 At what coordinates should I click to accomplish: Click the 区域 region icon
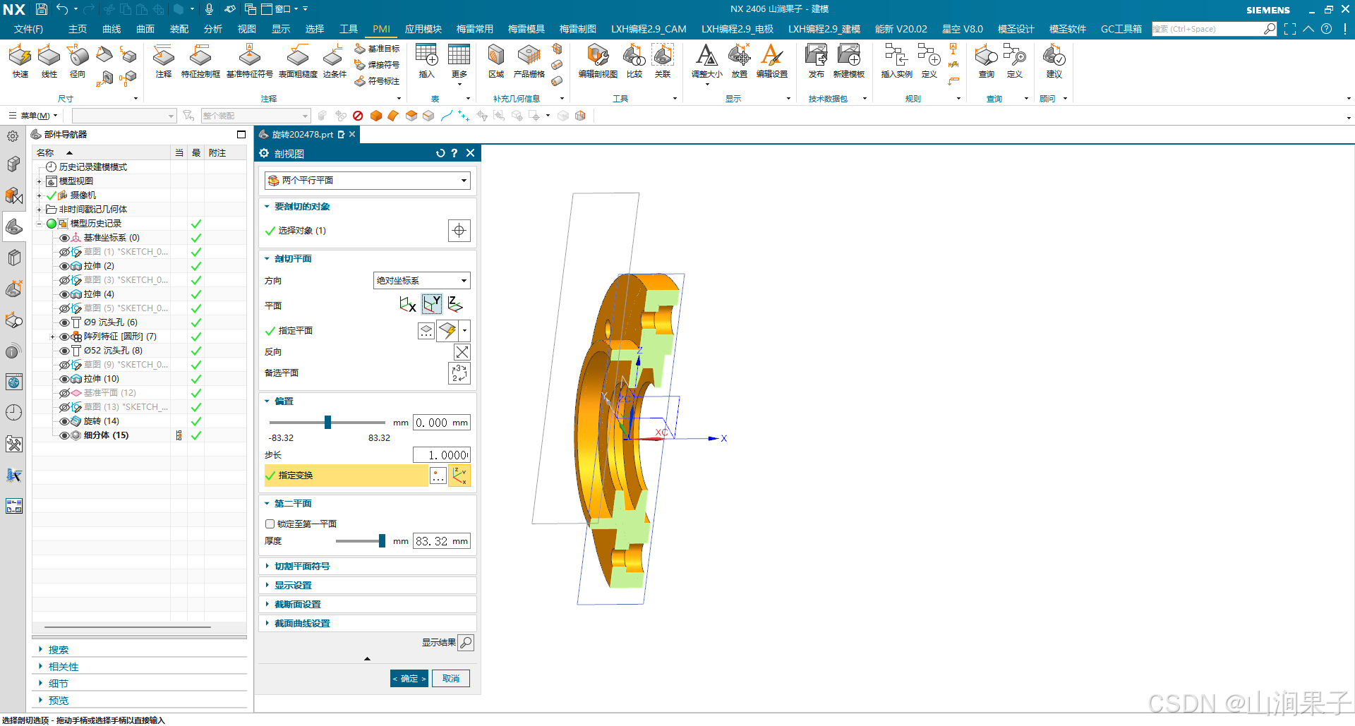496,61
